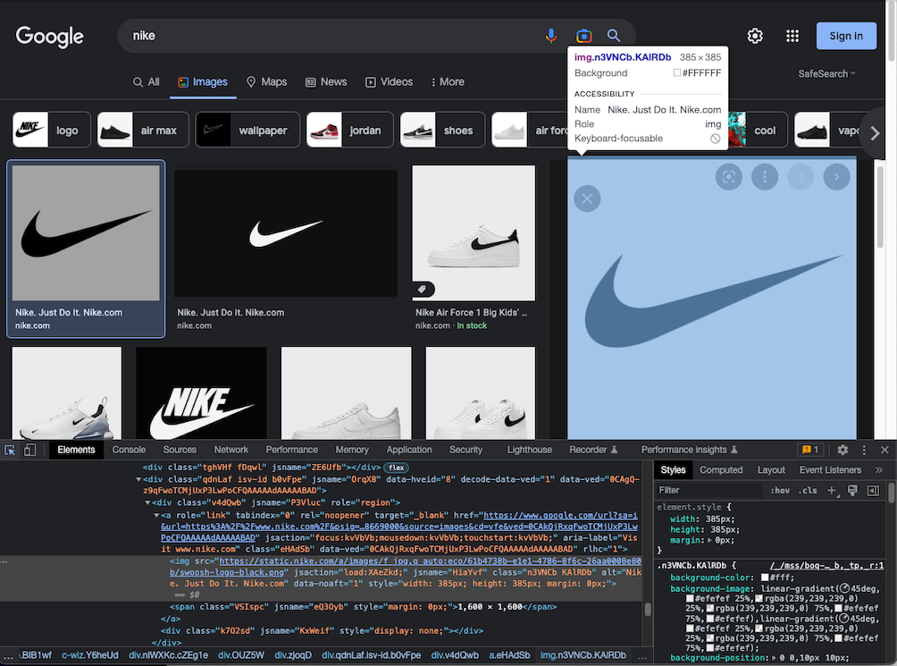
Task: Select a.eHAdSb breadcrumb item
Action: 509,655
